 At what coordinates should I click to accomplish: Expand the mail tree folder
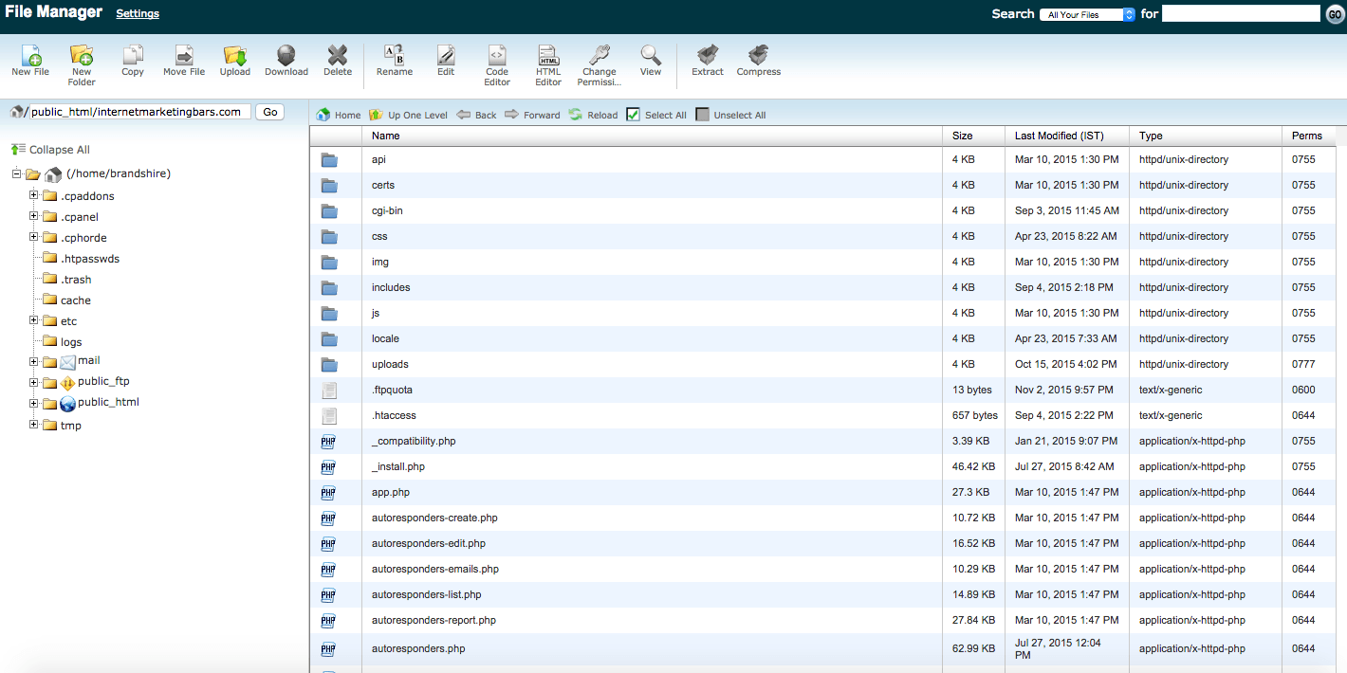pyautogui.click(x=34, y=361)
